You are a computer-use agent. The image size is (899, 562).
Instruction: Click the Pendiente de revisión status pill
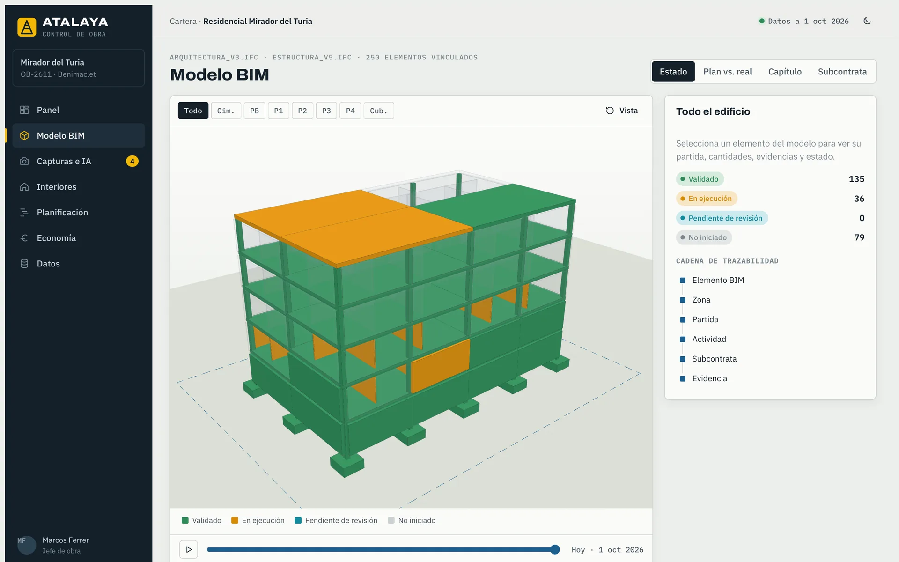click(x=722, y=218)
